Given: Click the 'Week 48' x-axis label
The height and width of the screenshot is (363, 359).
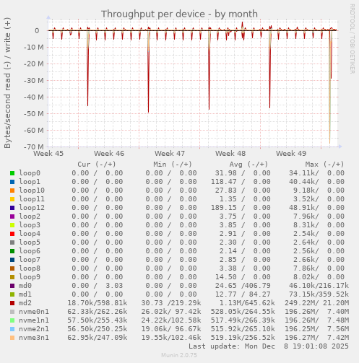Looking at the screenshot, I should (230, 153).
